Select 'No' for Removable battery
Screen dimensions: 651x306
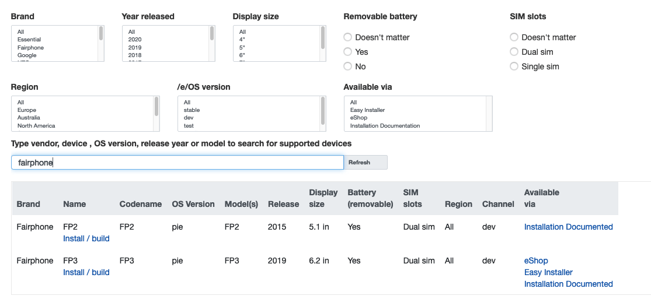(x=347, y=66)
